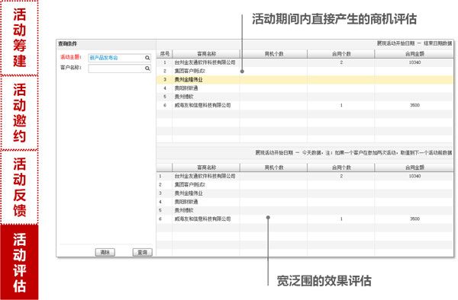This screenshot has width=458, height=300.
Task: Select 台州金友通软件科技有限公司 in the 今天数据 table
Action: click(205, 176)
